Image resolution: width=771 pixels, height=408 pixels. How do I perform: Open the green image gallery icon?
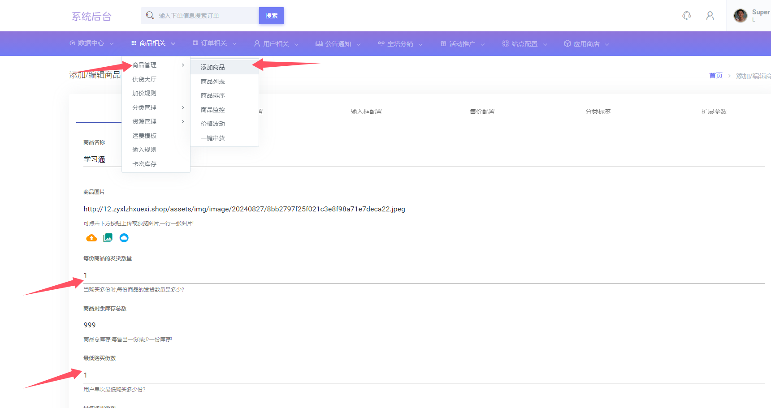(108, 238)
